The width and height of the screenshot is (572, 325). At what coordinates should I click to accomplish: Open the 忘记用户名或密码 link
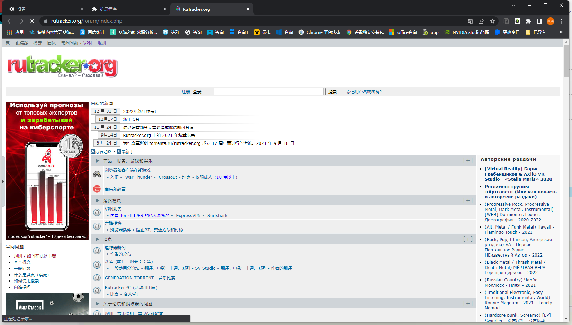[x=364, y=92]
